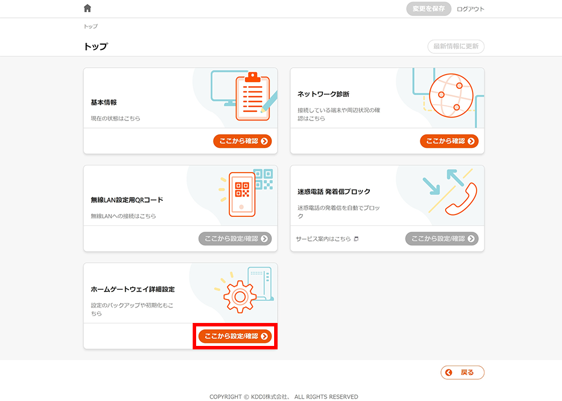
Task: Click the KDDI copyright footer text
Action: point(283,396)
